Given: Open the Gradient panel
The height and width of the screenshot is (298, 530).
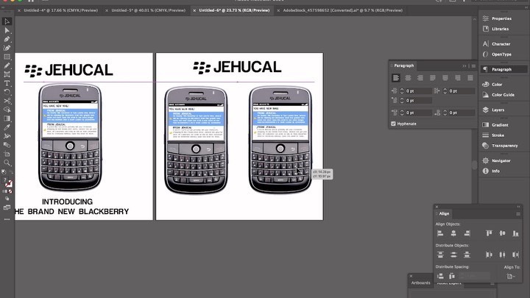Looking at the screenshot, I should (x=500, y=125).
